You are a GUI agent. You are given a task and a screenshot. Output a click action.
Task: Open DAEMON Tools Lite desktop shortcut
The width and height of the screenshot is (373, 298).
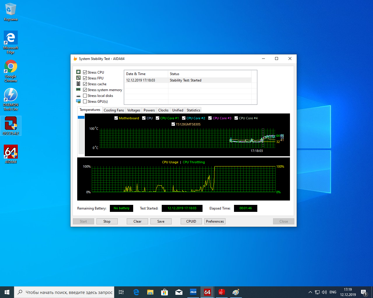11,99
